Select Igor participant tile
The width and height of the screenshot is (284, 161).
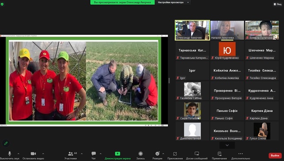193,71
